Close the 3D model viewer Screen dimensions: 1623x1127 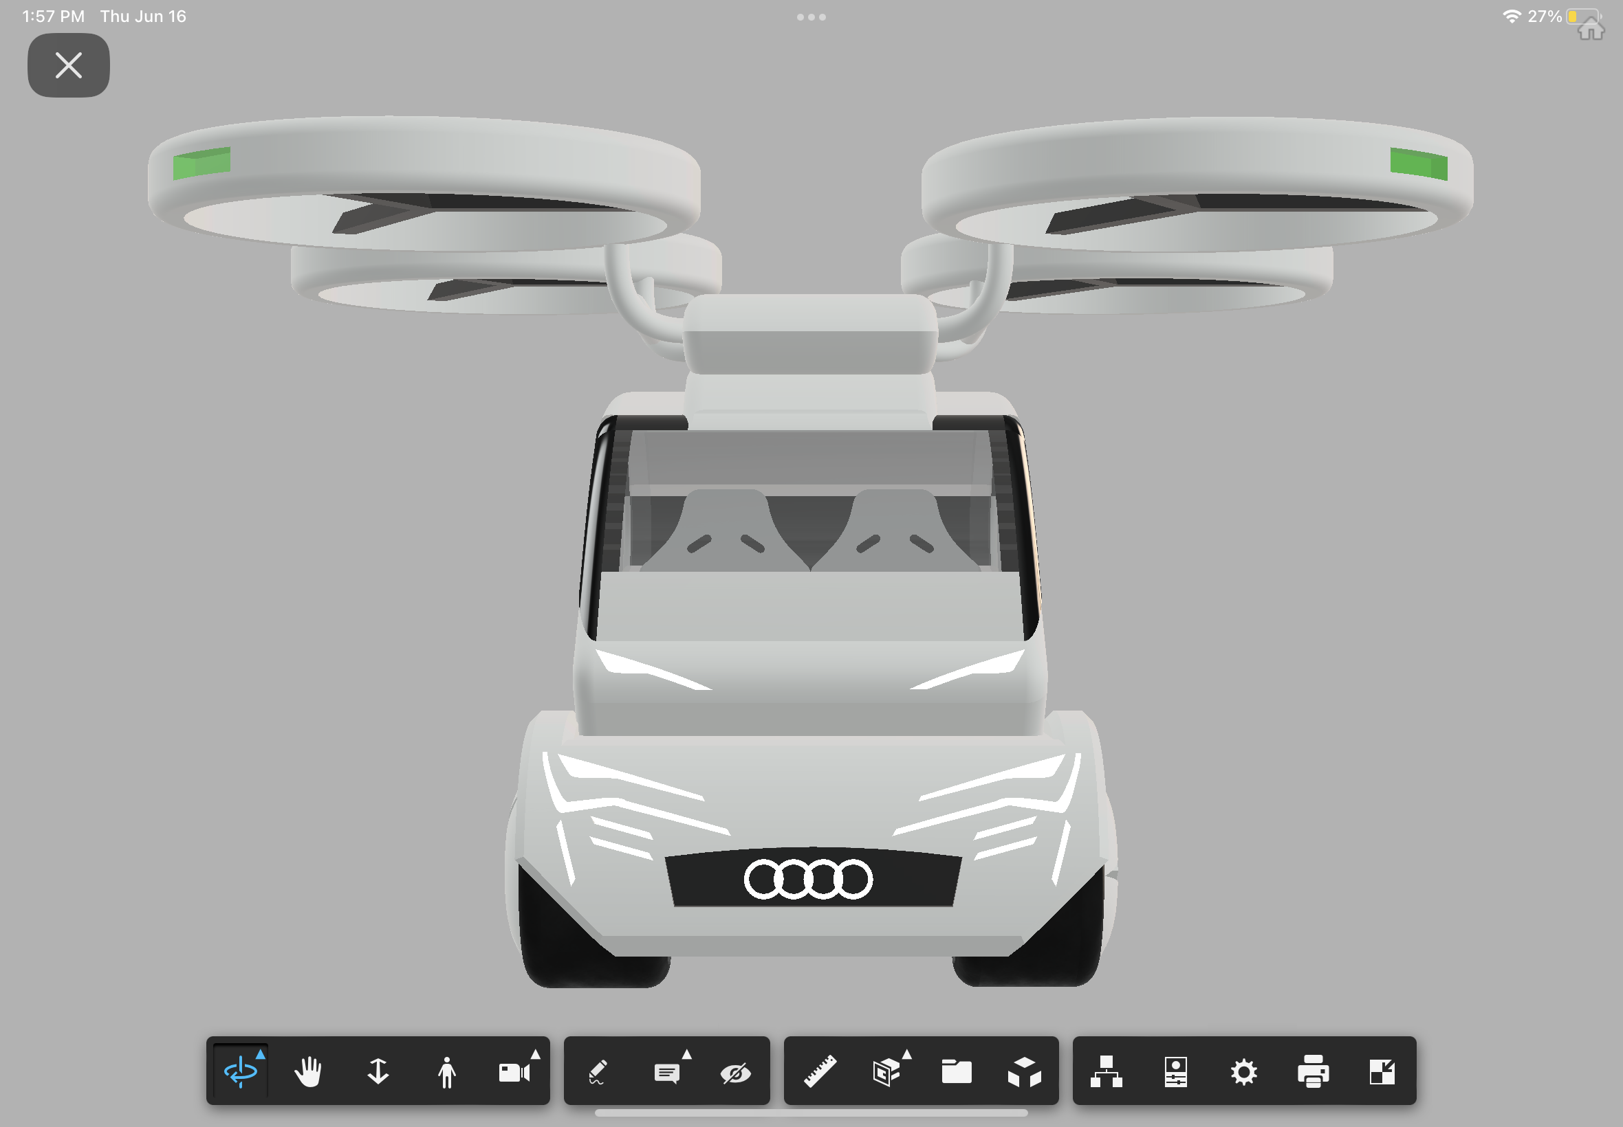point(68,65)
